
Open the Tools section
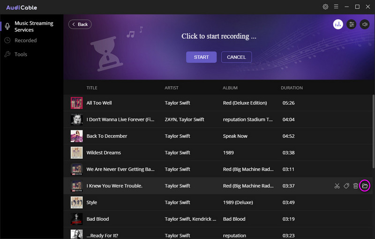point(21,54)
